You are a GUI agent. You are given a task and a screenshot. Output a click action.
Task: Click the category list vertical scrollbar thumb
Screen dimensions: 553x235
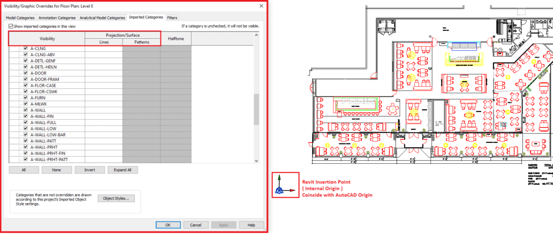257,108
